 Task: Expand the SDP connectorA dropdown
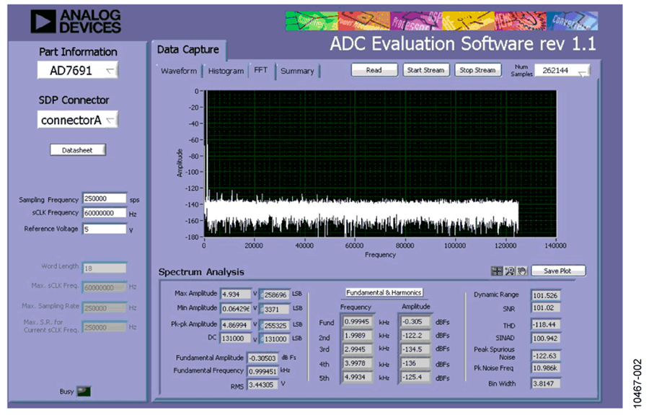pos(77,120)
